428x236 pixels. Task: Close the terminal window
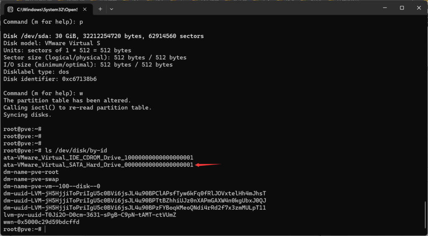click(419, 8)
